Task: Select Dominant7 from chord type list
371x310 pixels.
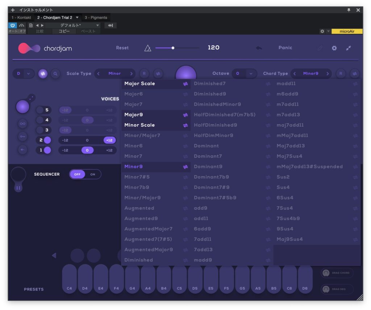Action: [208, 156]
